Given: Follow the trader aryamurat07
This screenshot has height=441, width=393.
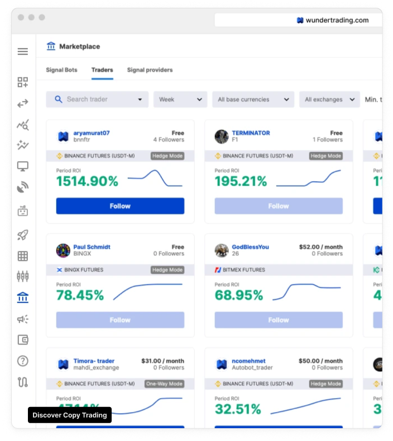Looking at the screenshot, I should (120, 206).
